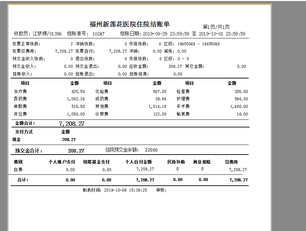Click 其他费 amount 1,014.19

pos(157,107)
